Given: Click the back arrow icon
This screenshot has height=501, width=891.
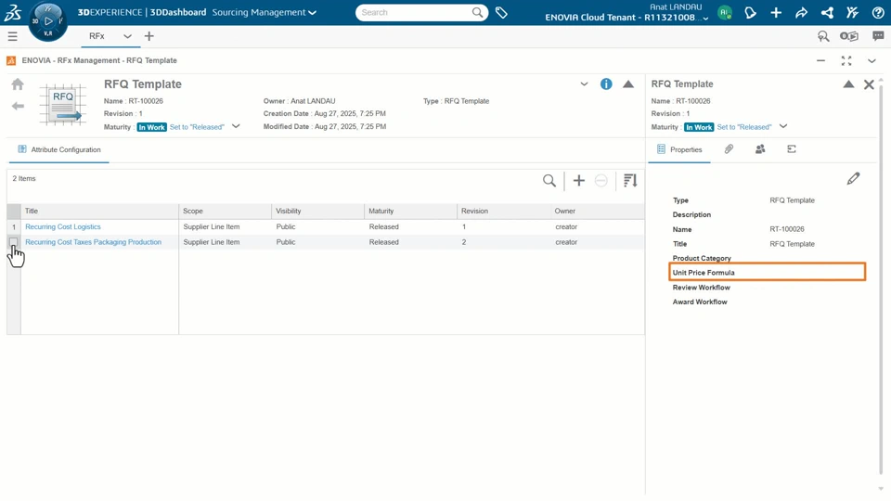Looking at the screenshot, I should (x=18, y=106).
